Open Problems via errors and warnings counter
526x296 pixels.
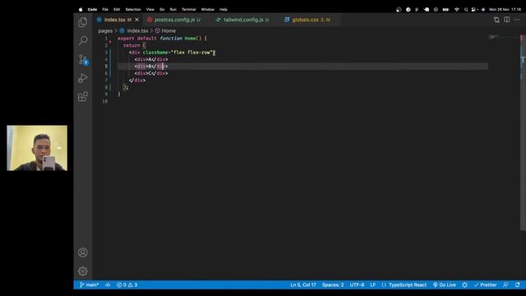pos(127,285)
